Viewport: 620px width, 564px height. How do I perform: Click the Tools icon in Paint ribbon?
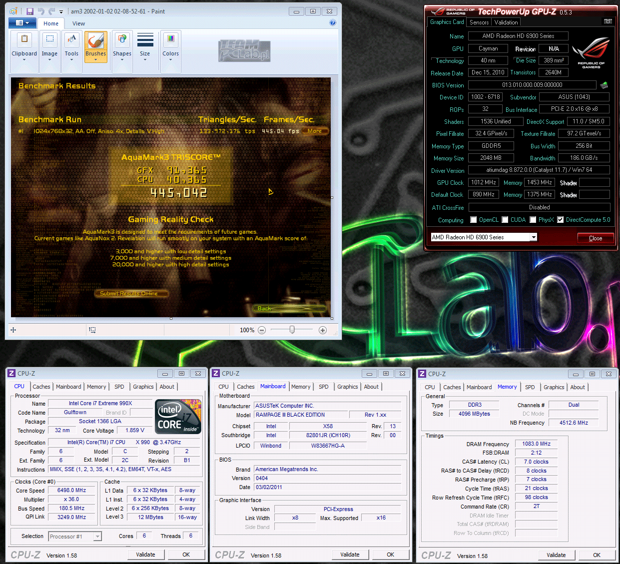(71, 39)
